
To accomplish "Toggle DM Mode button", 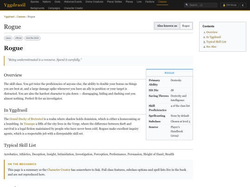I will 230,5.
